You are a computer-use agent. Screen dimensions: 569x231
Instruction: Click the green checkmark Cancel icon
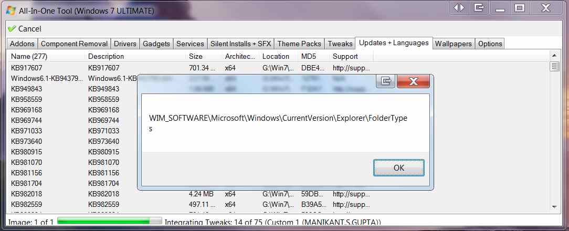point(12,29)
